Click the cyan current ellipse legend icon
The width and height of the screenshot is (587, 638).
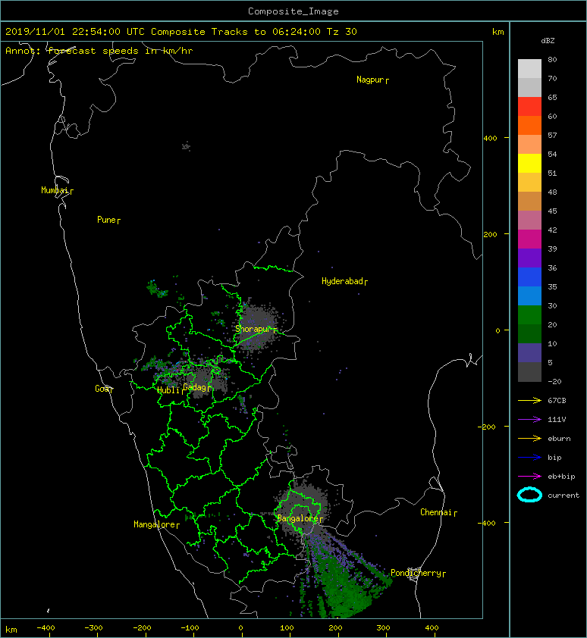(529, 495)
